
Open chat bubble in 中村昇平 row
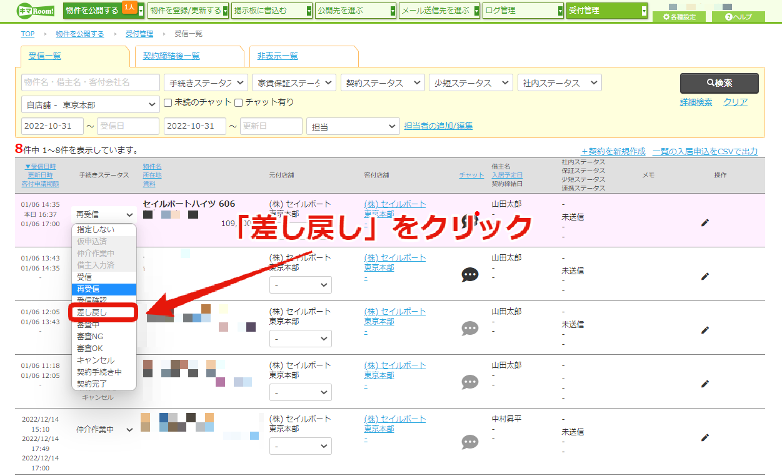click(x=470, y=442)
